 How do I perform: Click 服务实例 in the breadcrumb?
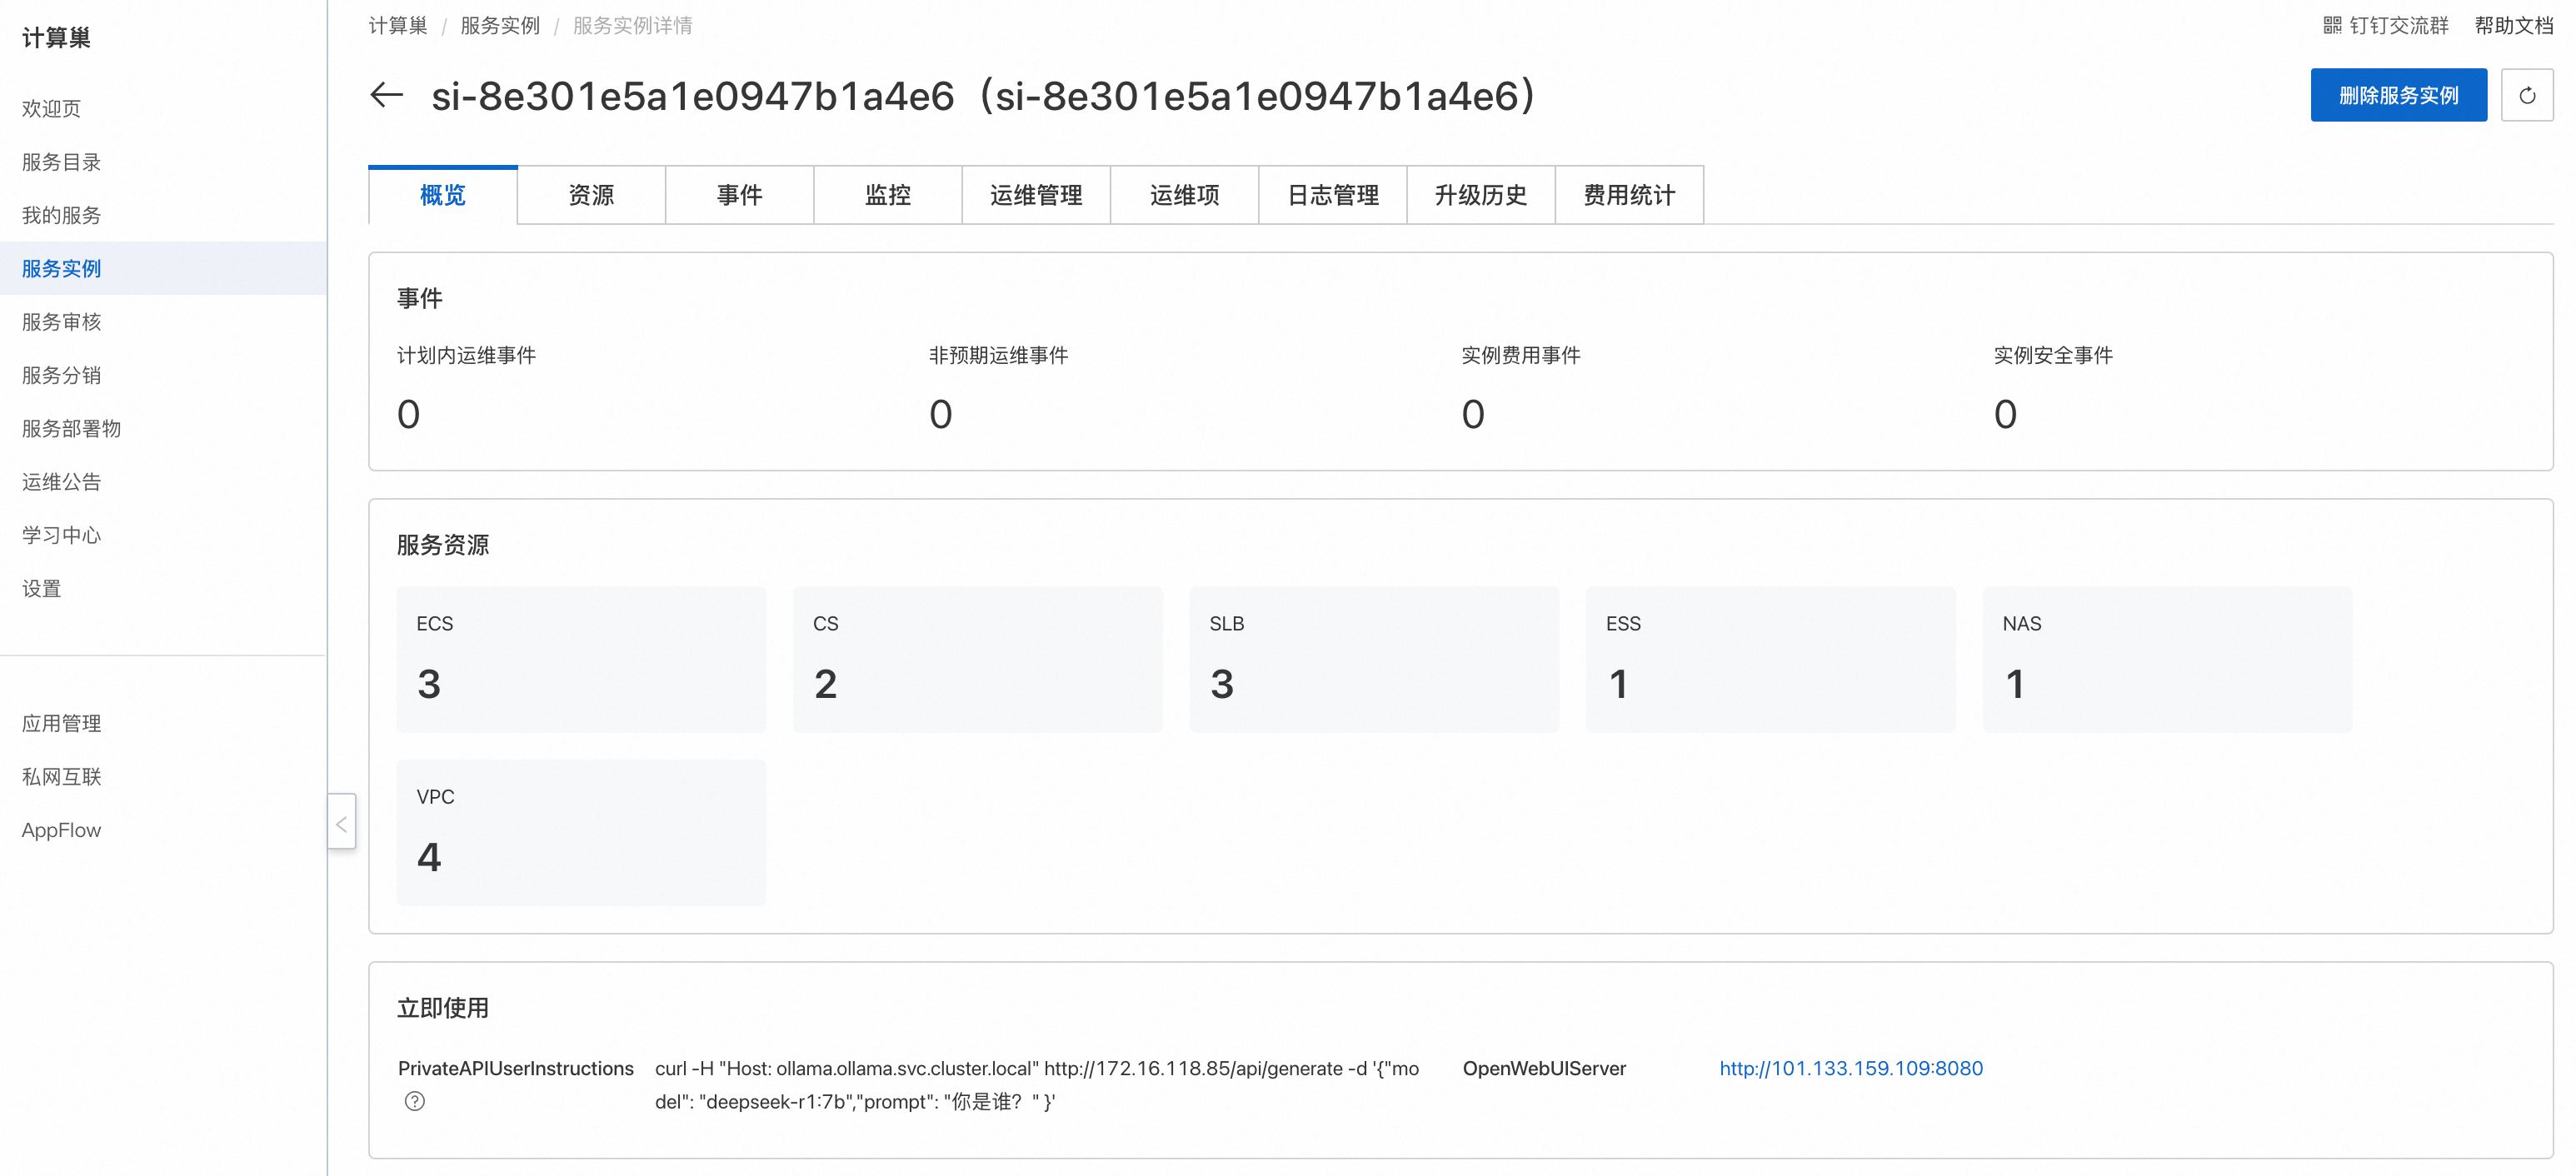tap(499, 25)
